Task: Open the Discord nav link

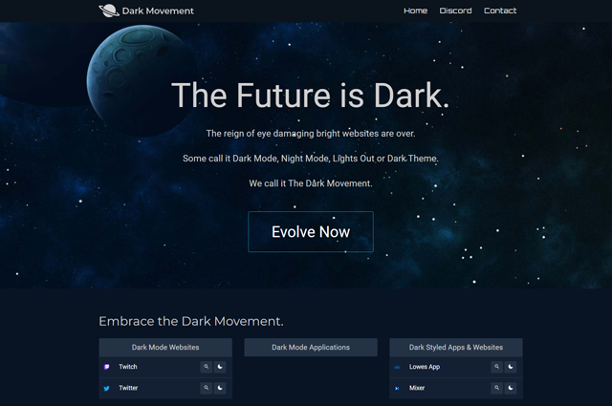Action: pos(455,11)
